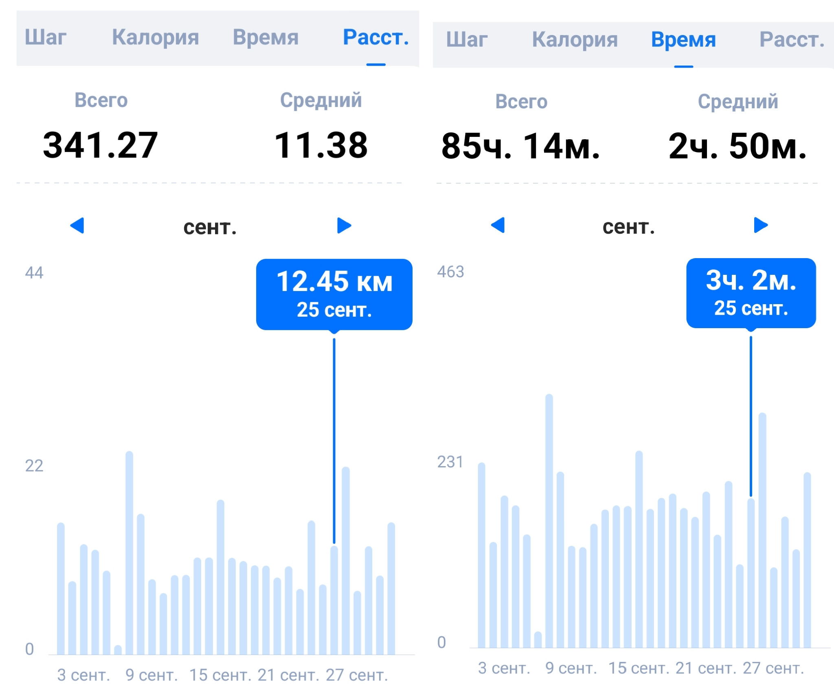Viewport: 834px width, 697px height.
Task: Go to next month in time chart
Action: pos(761,225)
